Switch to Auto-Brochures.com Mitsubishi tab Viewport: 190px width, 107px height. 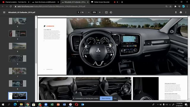tap(45, 2)
